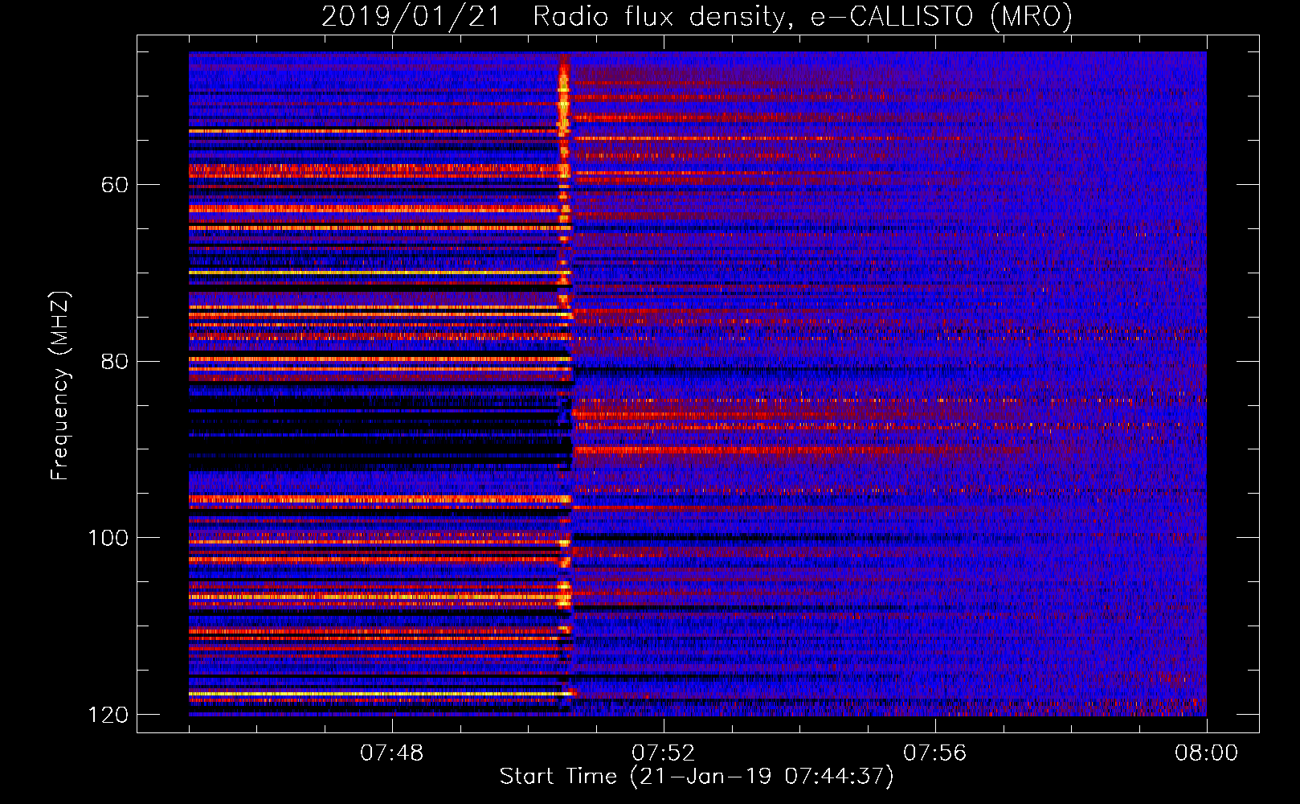Click the date '2019/01/21' in the title
This screenshot has height=804, width=1300.
tap(411, 16)
